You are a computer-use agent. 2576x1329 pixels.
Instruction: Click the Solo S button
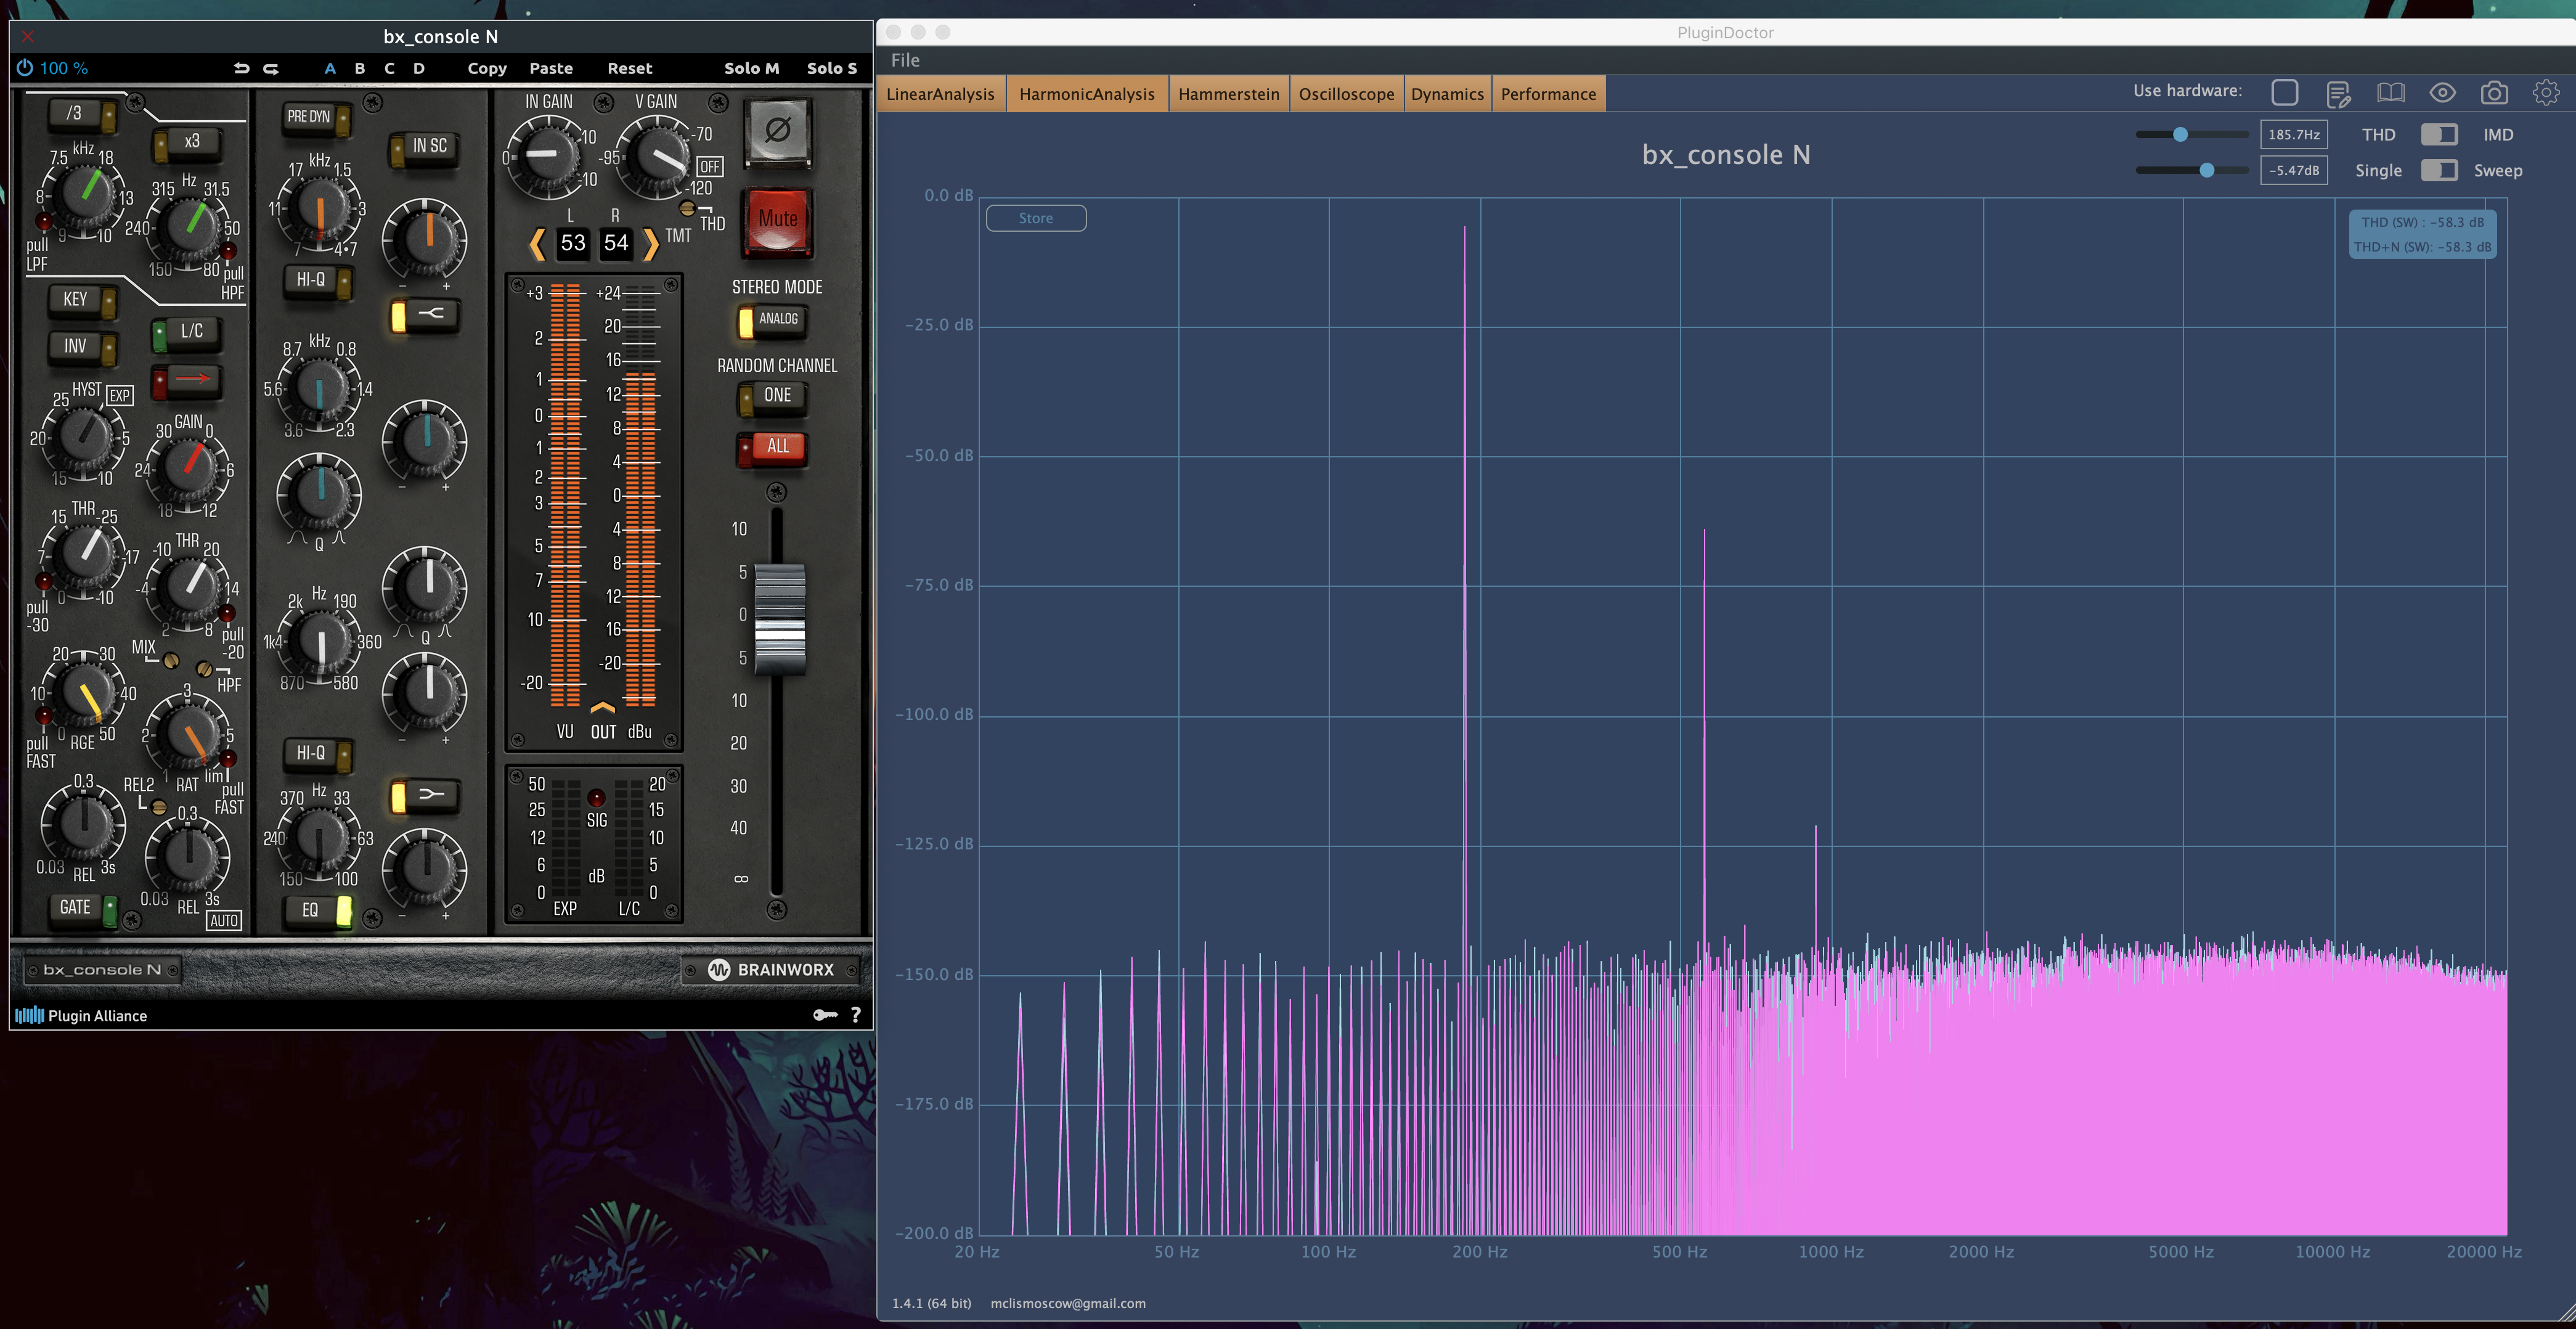pos(832,68)
